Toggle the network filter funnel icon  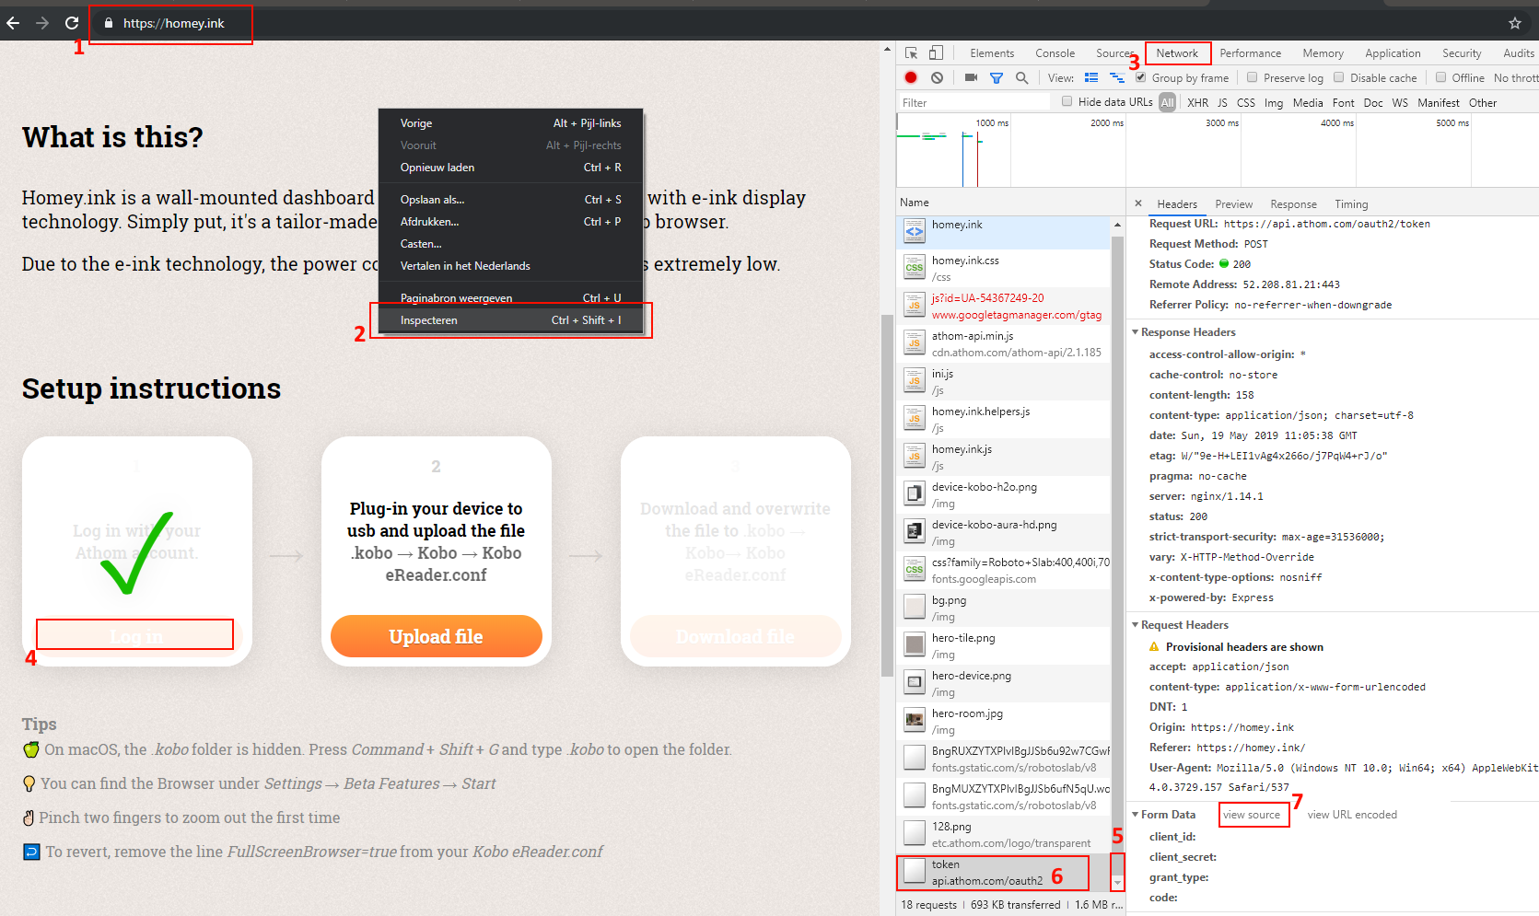point(997,78)
